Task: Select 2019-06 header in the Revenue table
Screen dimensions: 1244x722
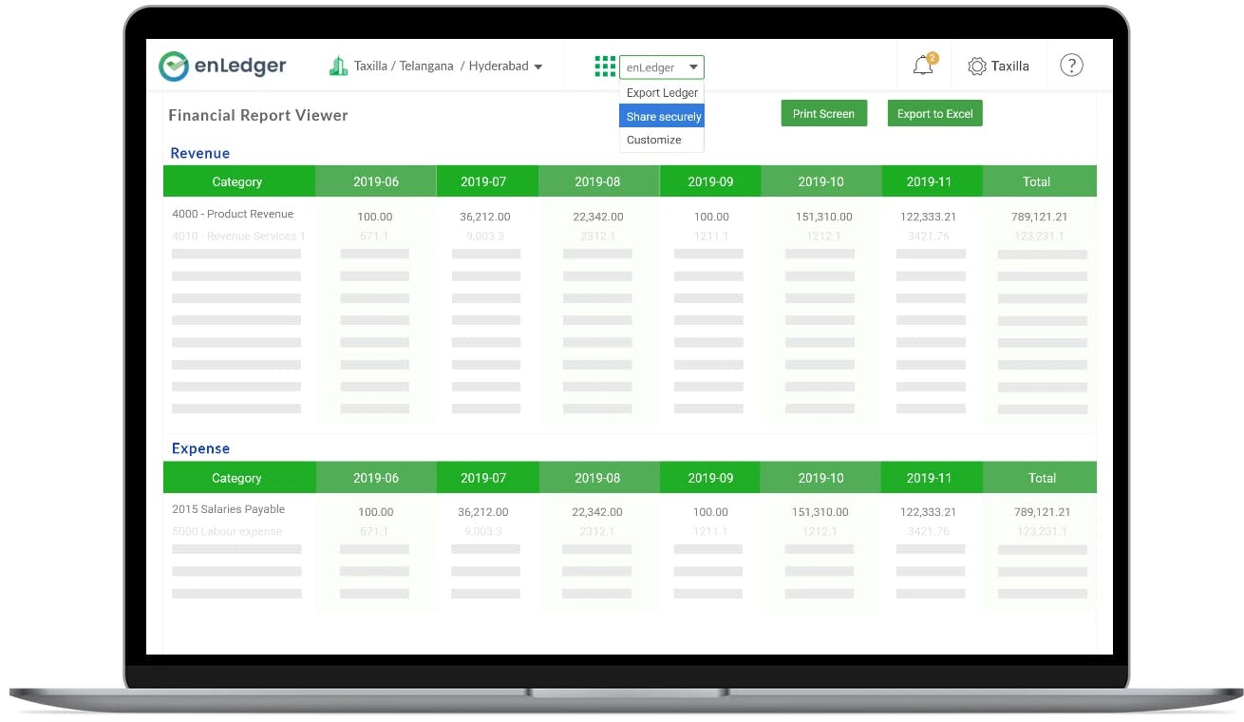Action: click(x=376, y=181)
